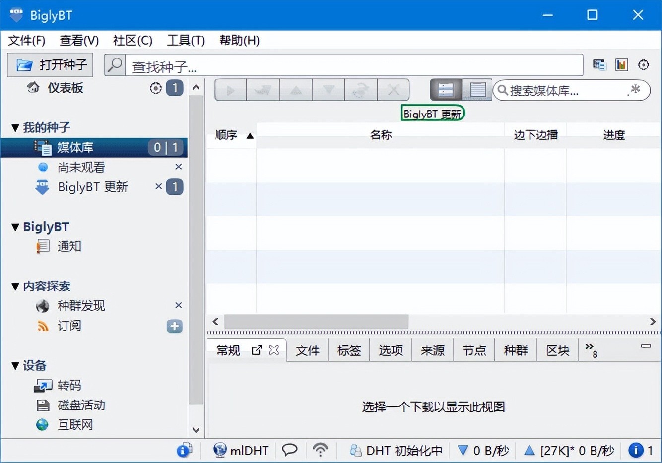Switch to the 文件 tab
This screenshot has height=463, width=662.
point(308,350)
